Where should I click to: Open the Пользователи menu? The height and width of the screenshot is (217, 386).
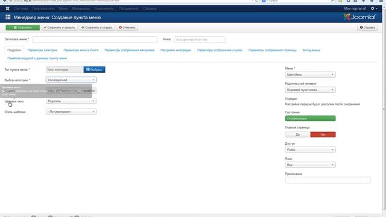(x=43, y=8)
